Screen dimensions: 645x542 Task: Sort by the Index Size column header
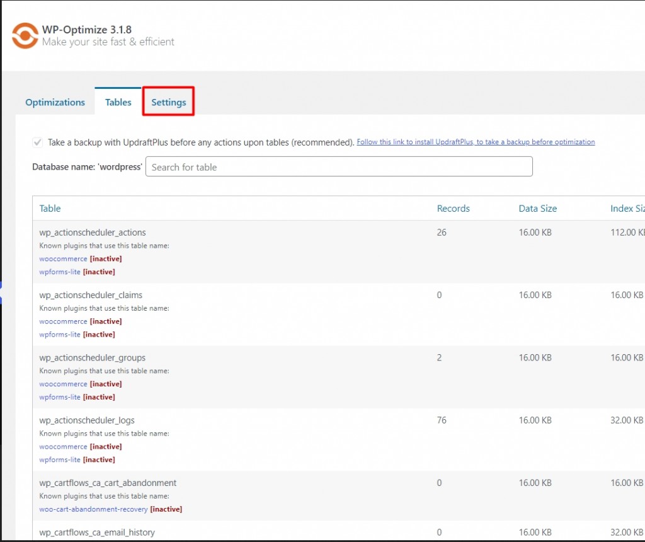tap(627, 208)
